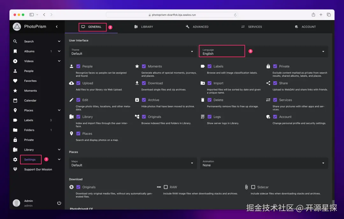Image resolution: width=344 pixels, height=219 pixels.
Task: Toggle the Delete checkbox
Action: click(x=210, y=100)
